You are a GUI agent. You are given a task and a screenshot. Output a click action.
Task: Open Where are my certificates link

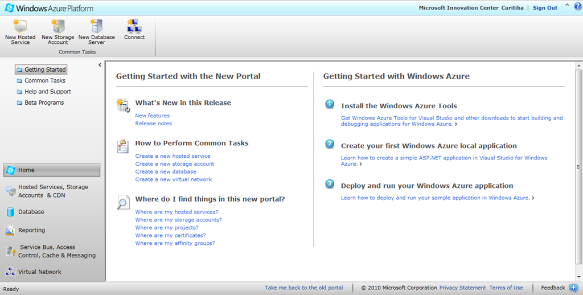pyautogui.click(x=170, y=235)
